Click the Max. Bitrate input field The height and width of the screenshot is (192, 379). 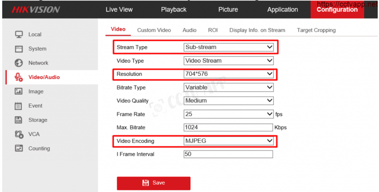228,128
